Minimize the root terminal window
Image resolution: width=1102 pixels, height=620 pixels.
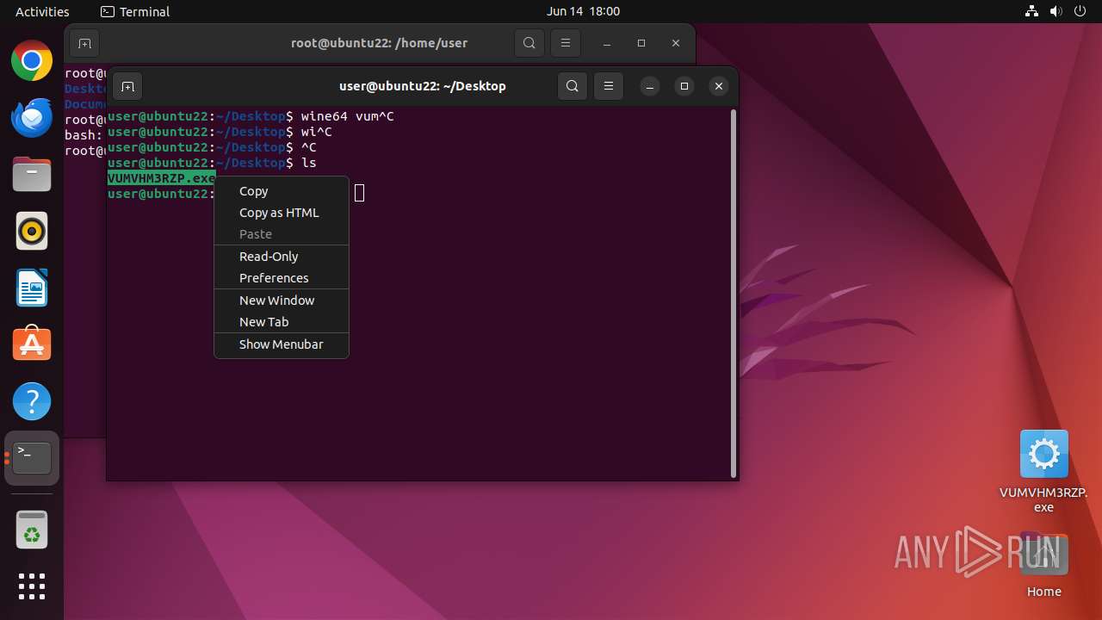click(x=607, y=43)
